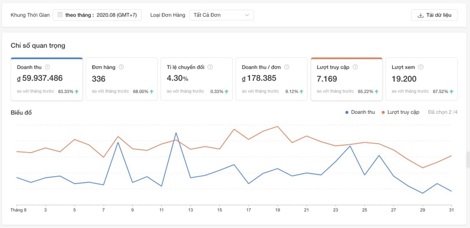Image resolution: width=470 pixels, height=228 pixels.
Task: Click the orange Lượt truy cập legend dot
Action: 383,112
